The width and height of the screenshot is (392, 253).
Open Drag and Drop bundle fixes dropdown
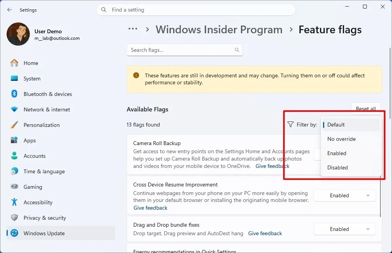click(x=344, y=229)
